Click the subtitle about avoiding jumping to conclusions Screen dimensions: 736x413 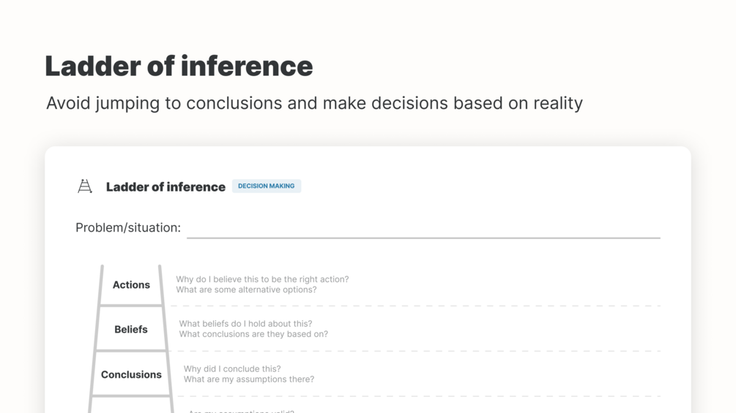(x=314, y=103)
